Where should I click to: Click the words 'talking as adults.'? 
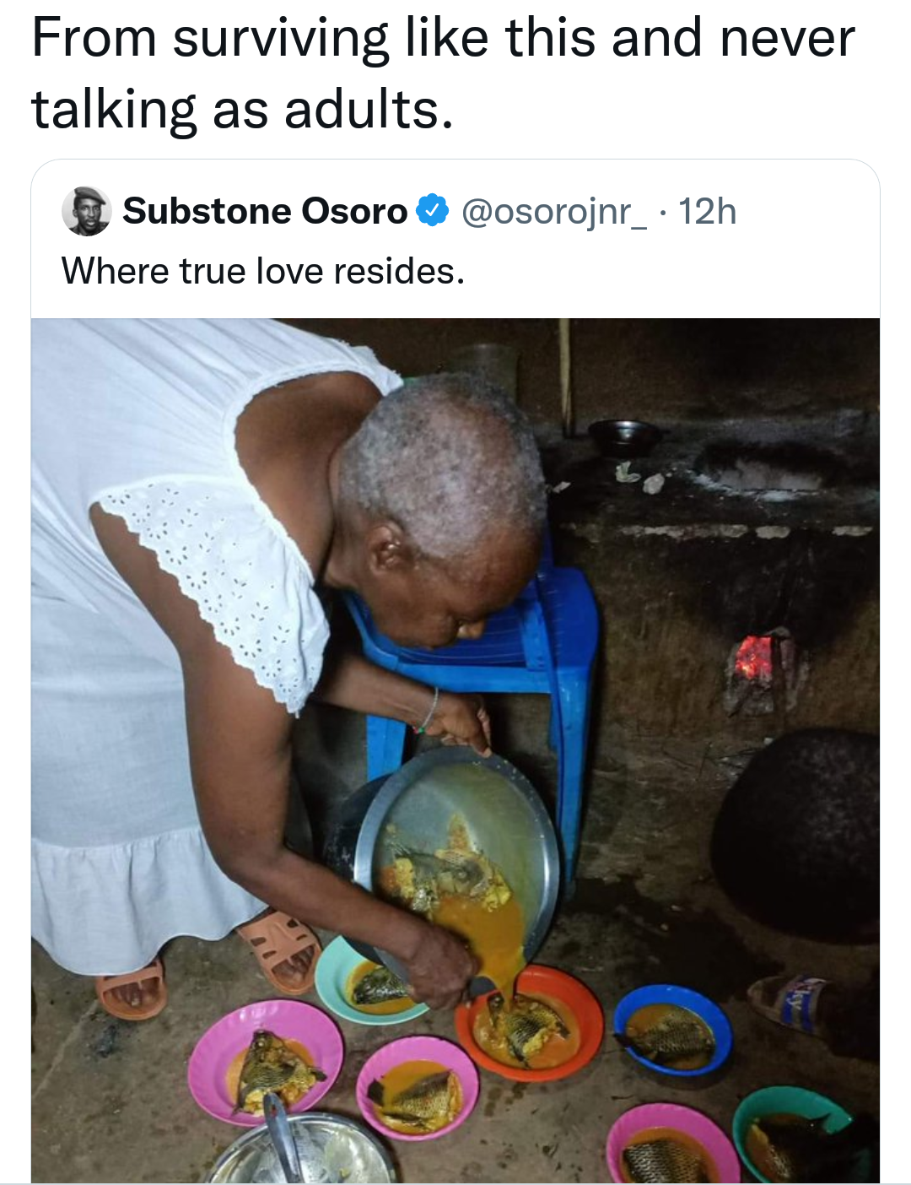[x=243, y=110]
